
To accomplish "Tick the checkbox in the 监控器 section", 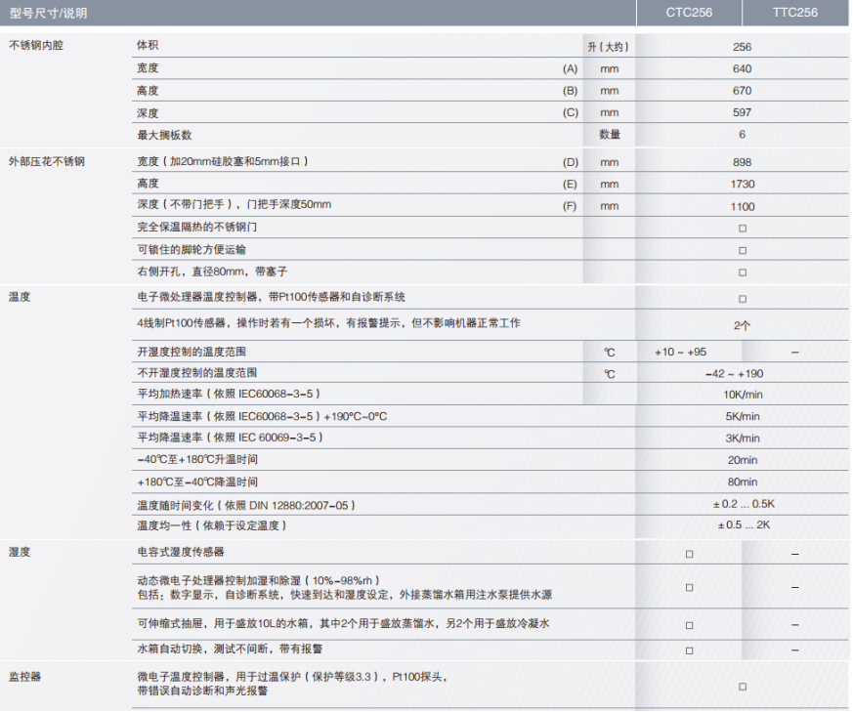I will [743, 687].
